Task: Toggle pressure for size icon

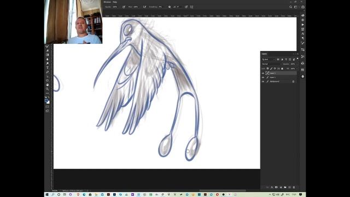Action: [186, 7]
